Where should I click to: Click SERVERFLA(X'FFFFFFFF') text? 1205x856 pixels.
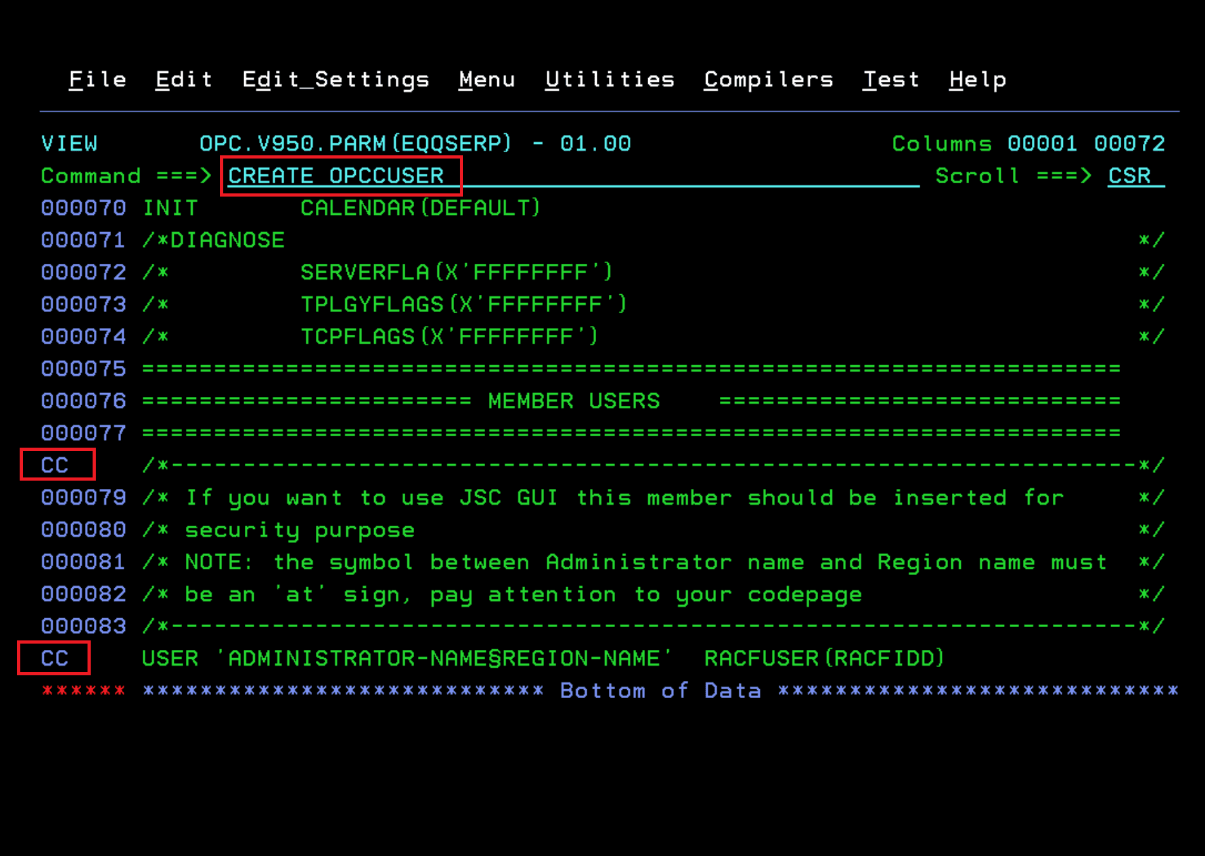457,273
